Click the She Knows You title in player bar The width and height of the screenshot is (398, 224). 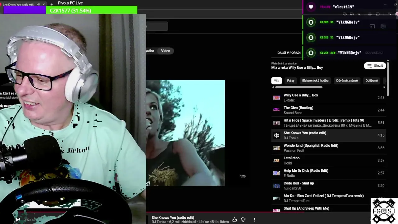173,218
